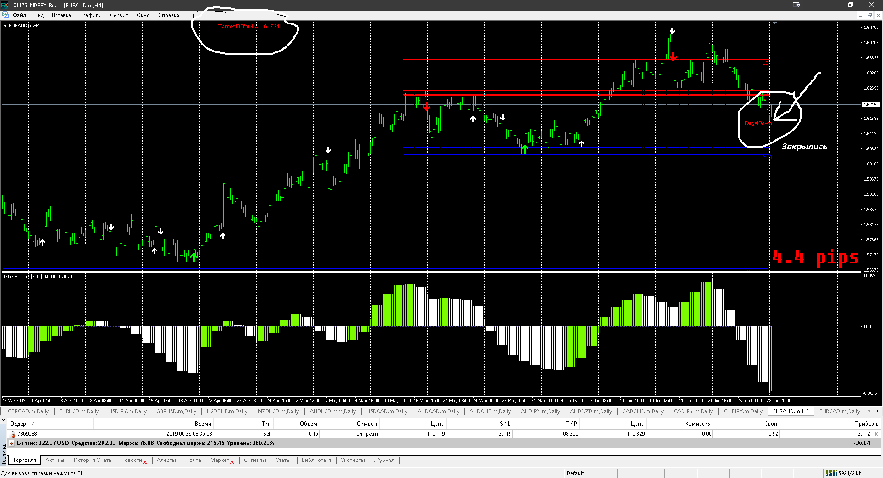The image size is (883, 478).
Task: Click the order 7369088 ticket icon
Action: tap(12, 434)
